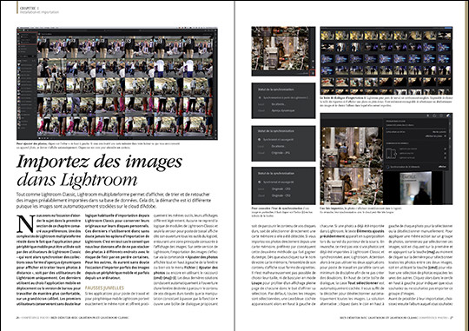
Task: Click the caption beginning "La boîte de dialogue d'importation"
Action: tap(386, 102)
